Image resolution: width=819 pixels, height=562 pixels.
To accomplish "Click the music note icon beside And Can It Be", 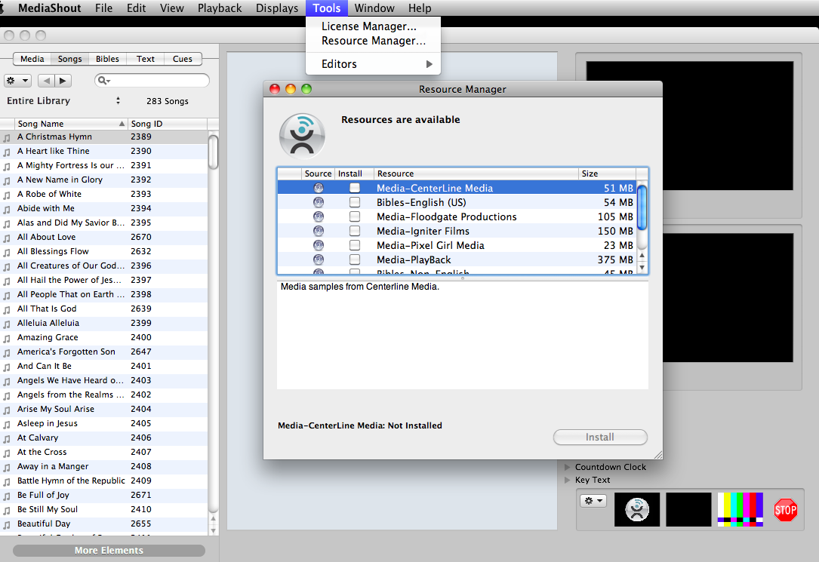I will [x=7, y=367].
